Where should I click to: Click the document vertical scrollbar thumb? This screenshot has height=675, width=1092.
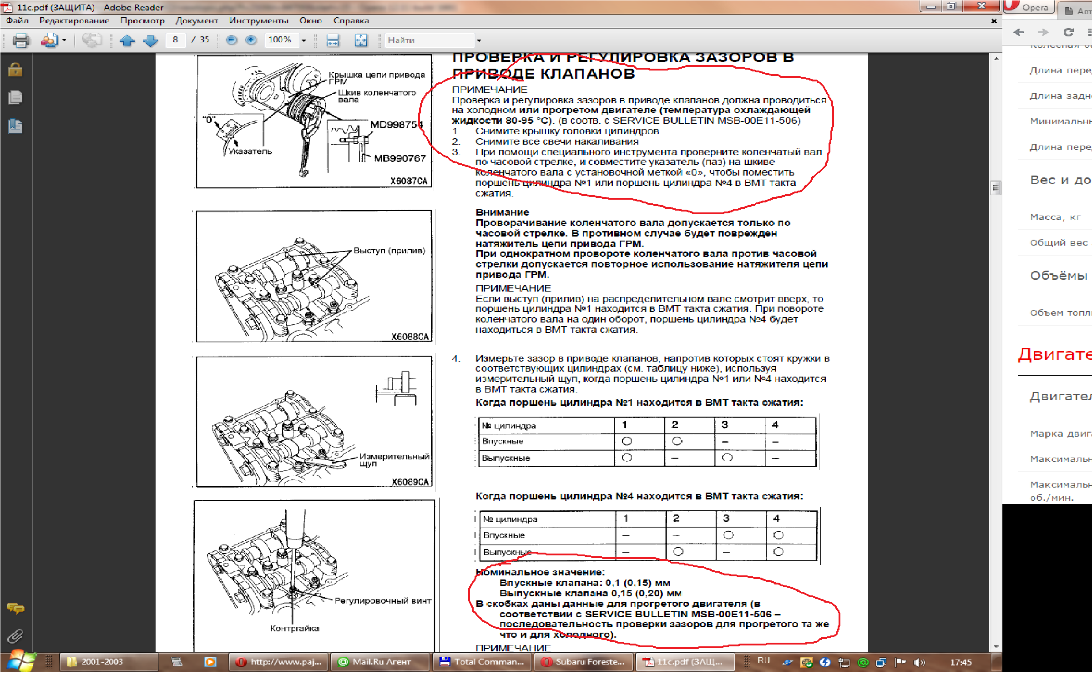pyautogui.click(x=996, y=187)
